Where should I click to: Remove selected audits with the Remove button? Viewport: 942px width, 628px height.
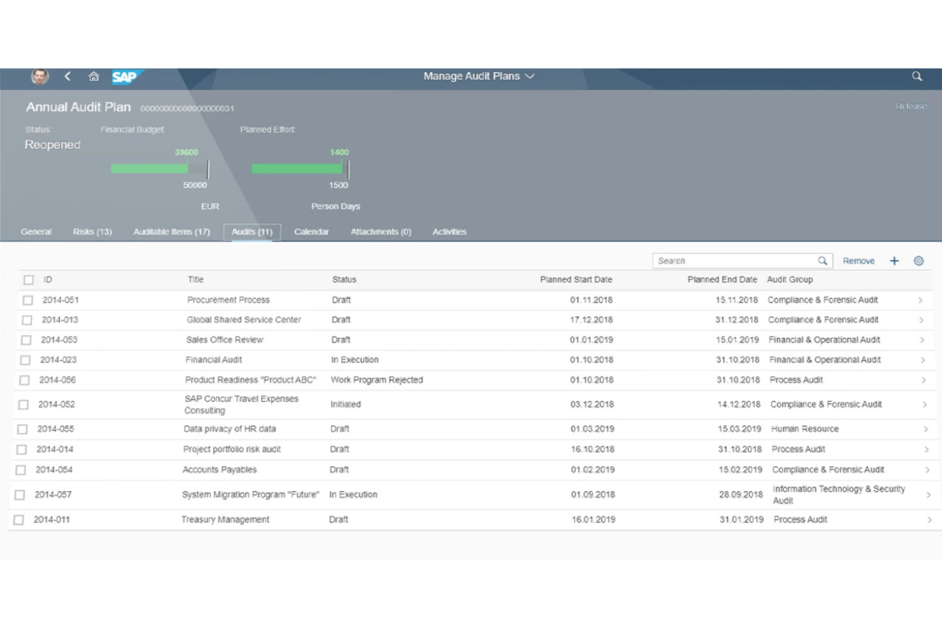pyautogui.click(x=859, y=260)
